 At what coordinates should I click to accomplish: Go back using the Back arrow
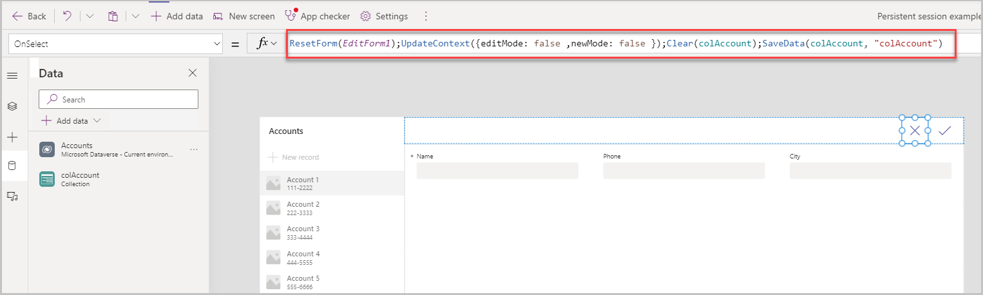(29, 16)
